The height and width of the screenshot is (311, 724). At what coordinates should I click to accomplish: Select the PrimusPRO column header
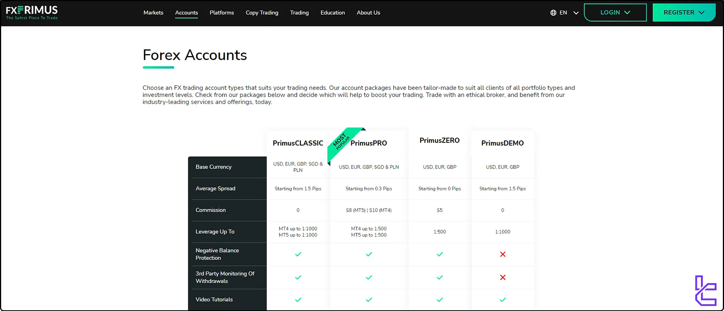tap(369, 143)
